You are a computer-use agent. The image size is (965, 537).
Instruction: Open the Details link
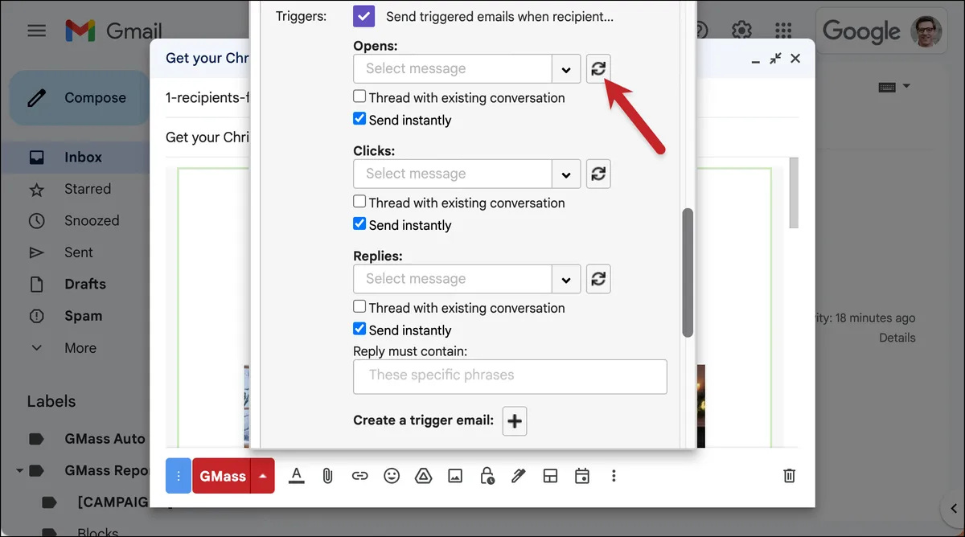click(897, 338)
